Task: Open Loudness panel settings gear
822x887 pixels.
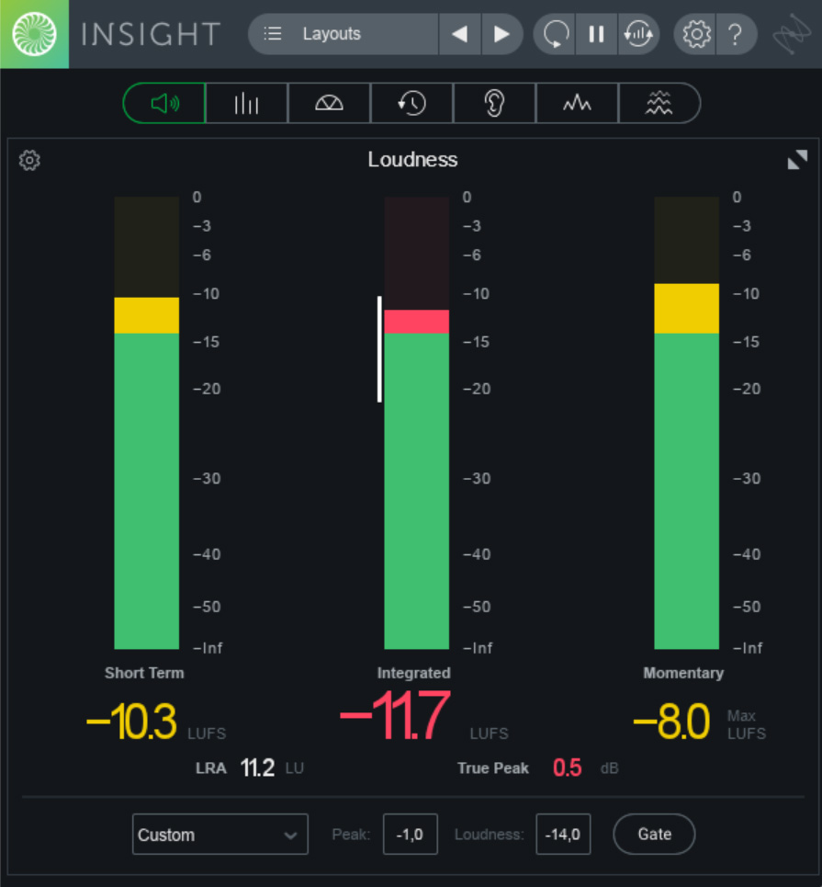Action: point(29,161)
